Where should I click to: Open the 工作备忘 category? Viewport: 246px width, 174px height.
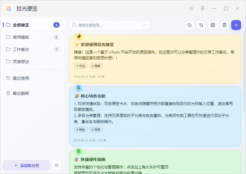pyautogui.click(x=32, y=49)
